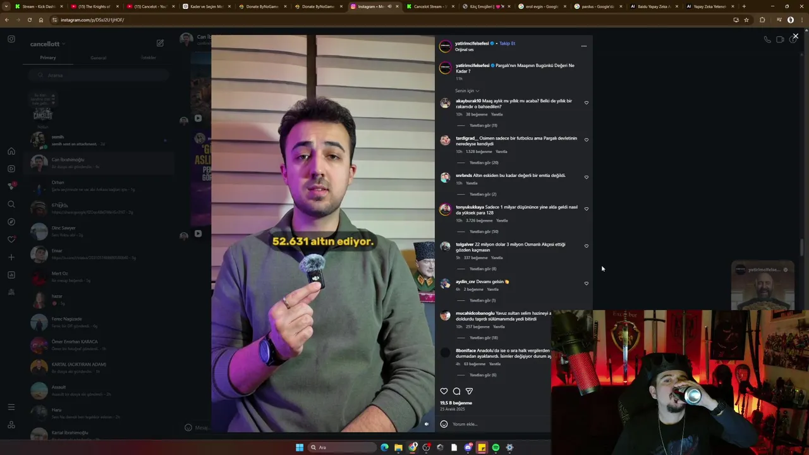This screenshot has width=809, height=455.
Task: Open Google Chrome from taskbar
Action: coord(412,447)
